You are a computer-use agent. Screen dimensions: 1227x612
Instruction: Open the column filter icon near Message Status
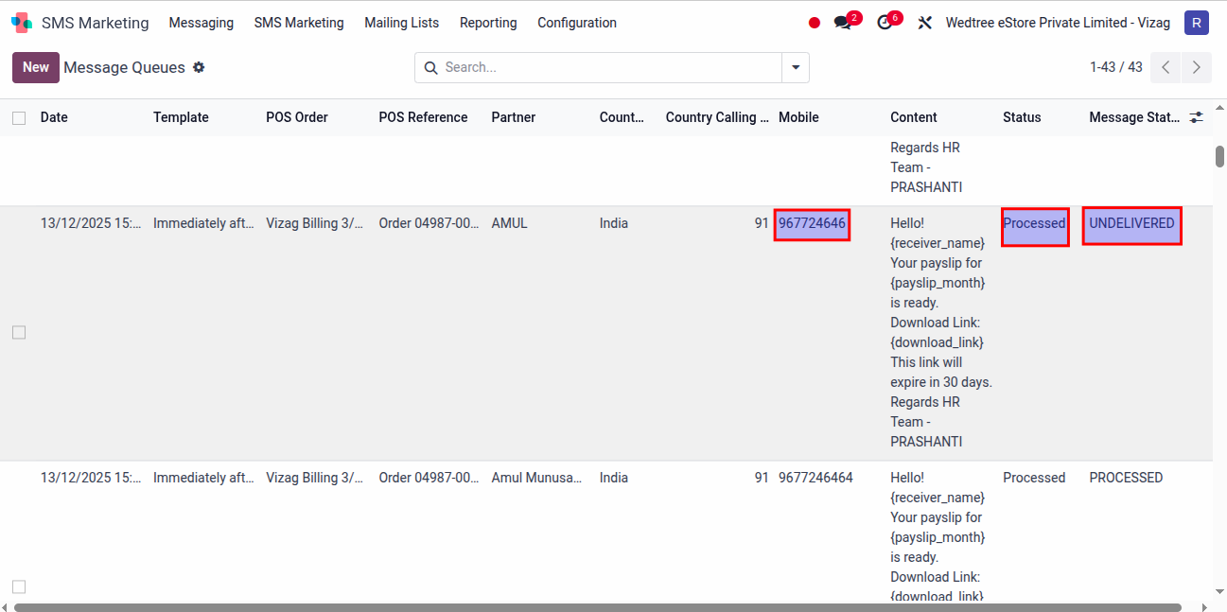coord(1195,117)
